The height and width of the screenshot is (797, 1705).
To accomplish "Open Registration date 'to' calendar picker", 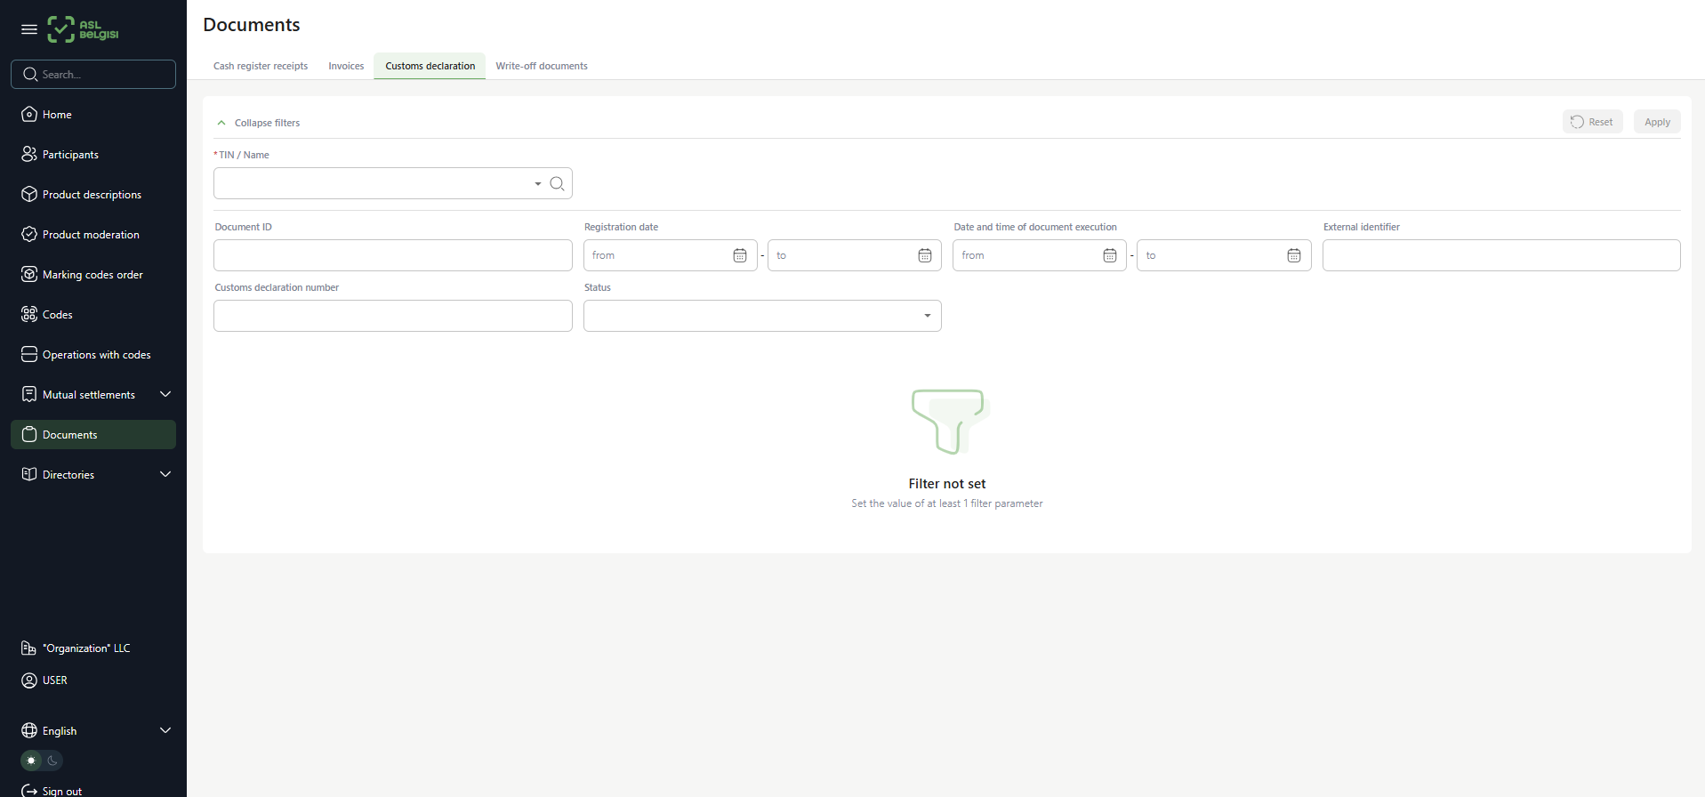I will tap(924, 256).
